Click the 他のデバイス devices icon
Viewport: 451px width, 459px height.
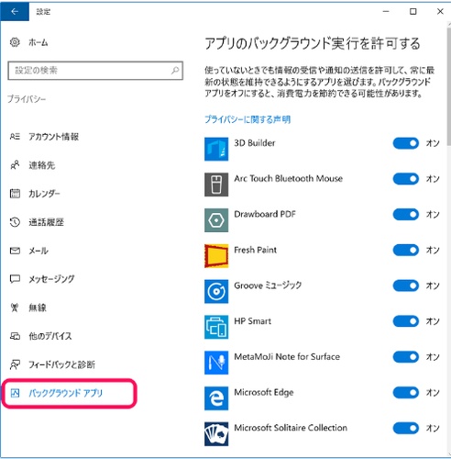click(15, 336)
